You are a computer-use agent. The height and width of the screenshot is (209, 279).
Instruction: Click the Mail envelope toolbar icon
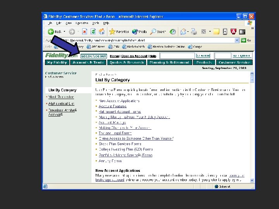183,32
